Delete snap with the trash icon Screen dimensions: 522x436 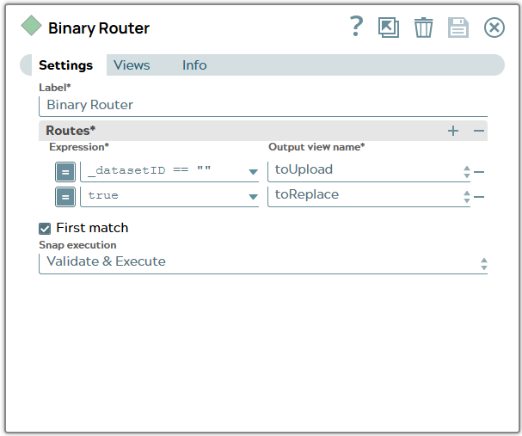[x=423, y=28]
